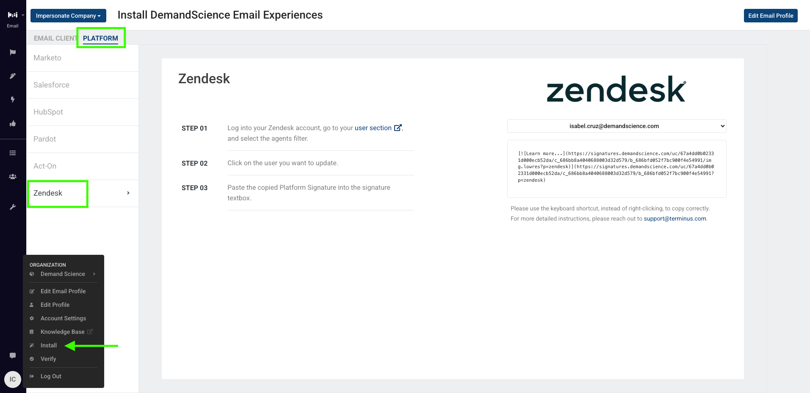Click the support@terminus.com email link
This screenshot has width=810, height=393.
tap(675, 218)
